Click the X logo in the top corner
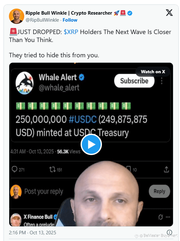The width and height of the screenshot is (180, 241). (169, 13)
